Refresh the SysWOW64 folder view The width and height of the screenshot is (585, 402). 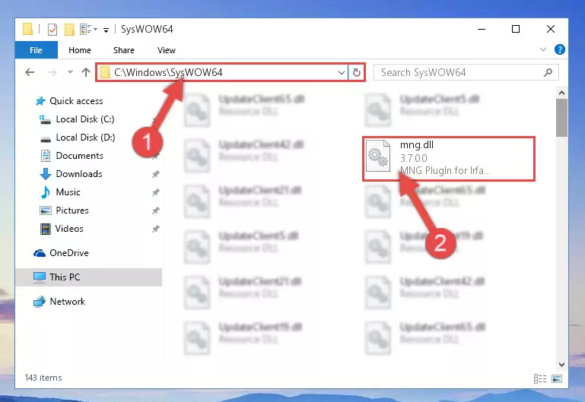pyautogui.click(x=357, y=72)
